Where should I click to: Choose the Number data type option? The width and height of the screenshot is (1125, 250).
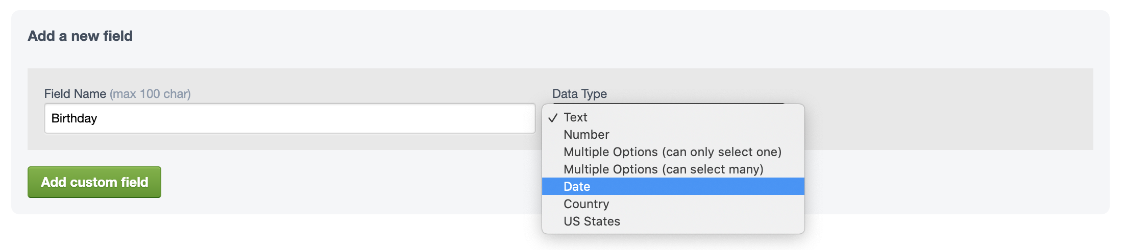click(x=586, y=135)
